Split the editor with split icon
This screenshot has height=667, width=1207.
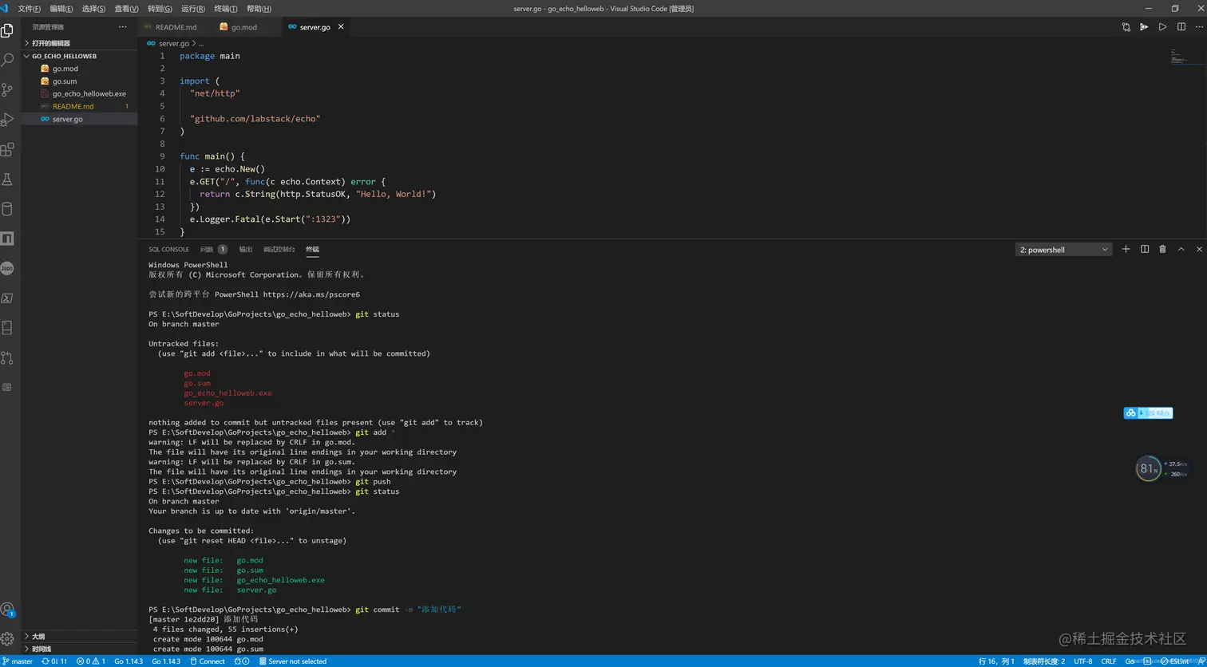pos(1181,26)
